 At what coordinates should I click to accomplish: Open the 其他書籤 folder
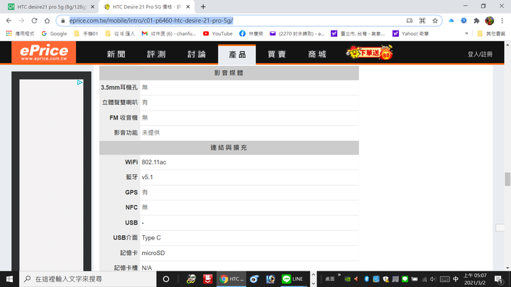(x=491, y=33)
